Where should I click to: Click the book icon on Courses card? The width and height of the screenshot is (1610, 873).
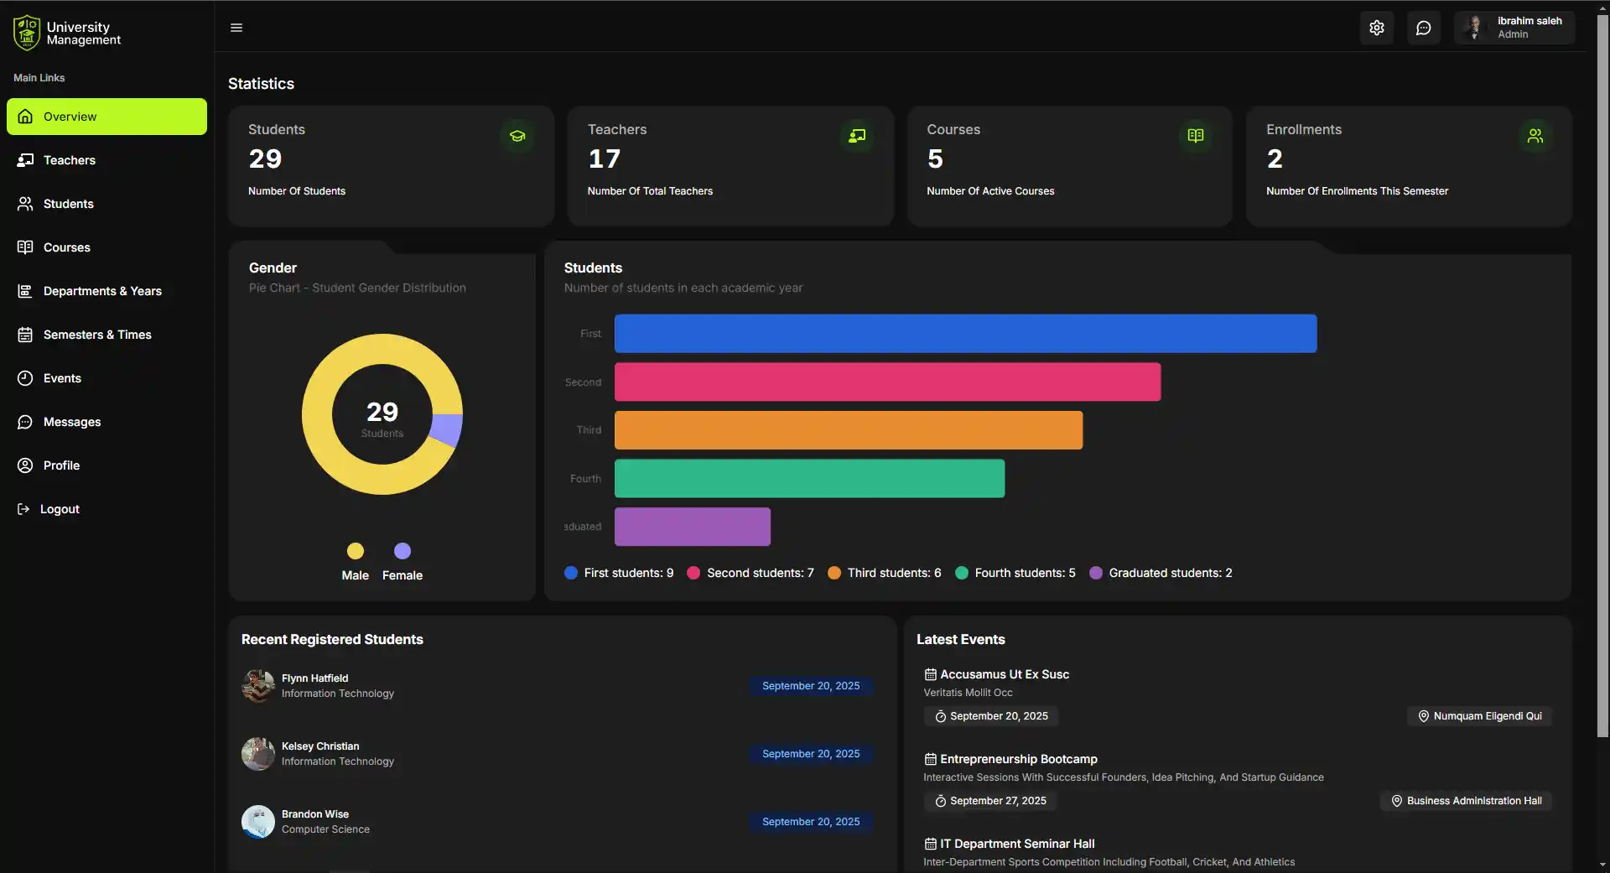coord(1195,136)
